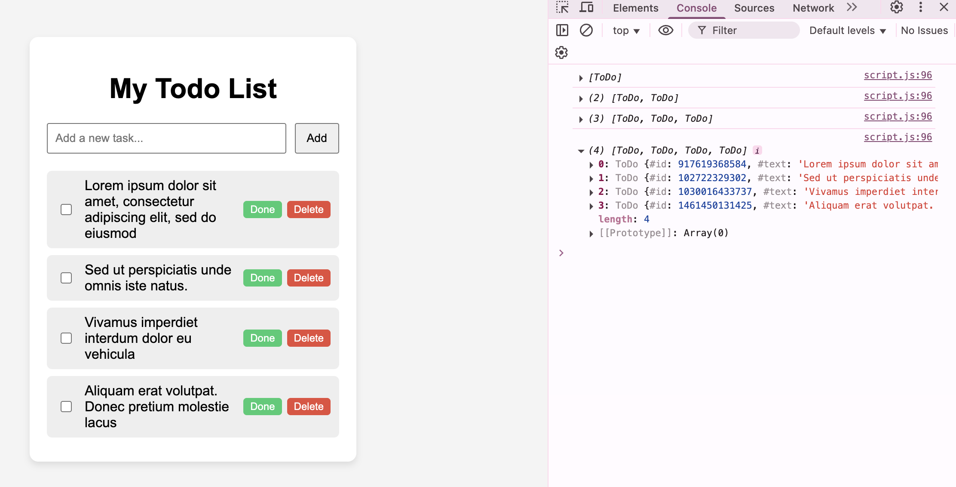Click the Add button
Image resolution: width=956 pixels, height=487 pixels.
[317, 138]
